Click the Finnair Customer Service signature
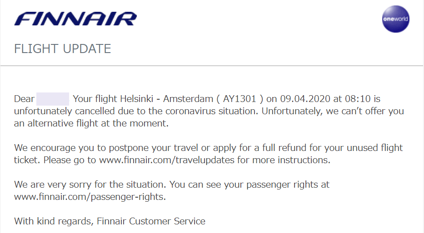Screen dimensions: 424x233 coord(151,221)
